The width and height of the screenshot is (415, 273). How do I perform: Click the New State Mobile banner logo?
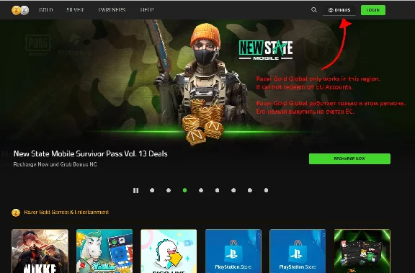pos(266,50)
